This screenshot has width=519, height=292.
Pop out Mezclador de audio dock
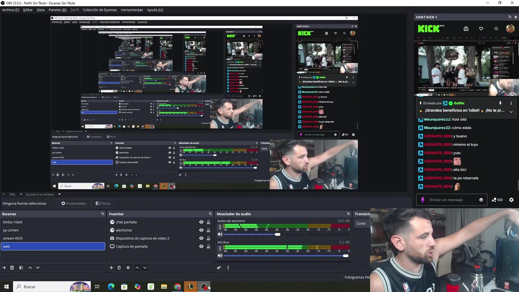pyautogui.click(x=348, y=214)
